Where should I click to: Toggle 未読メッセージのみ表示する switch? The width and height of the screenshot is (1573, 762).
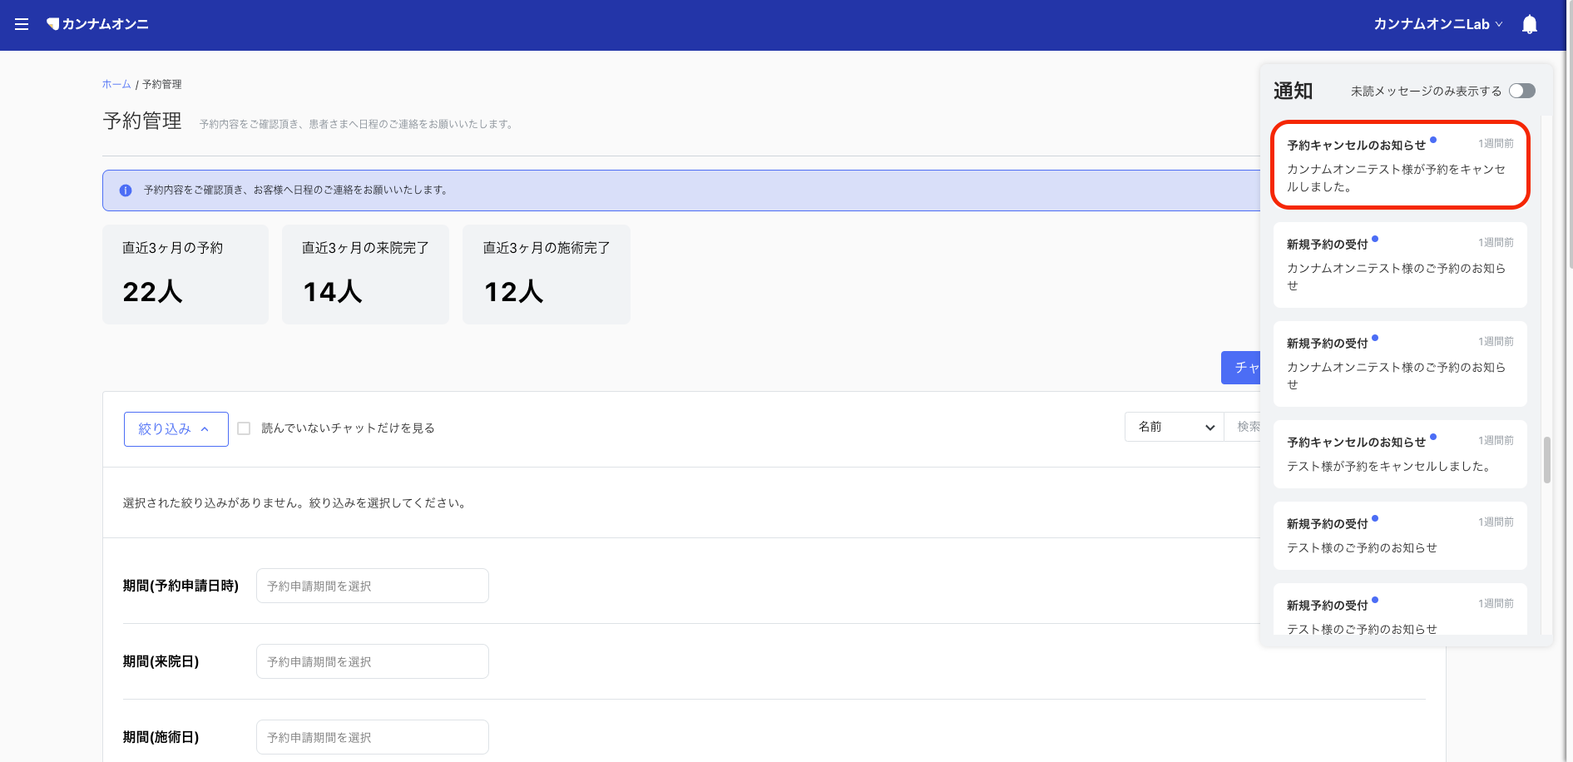coord(1522,91)
